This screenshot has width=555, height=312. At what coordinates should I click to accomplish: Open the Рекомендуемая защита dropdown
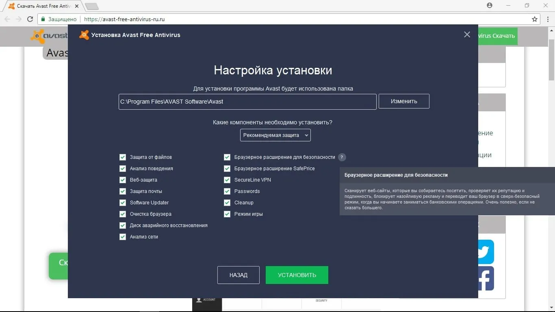[x=275, y=135]
